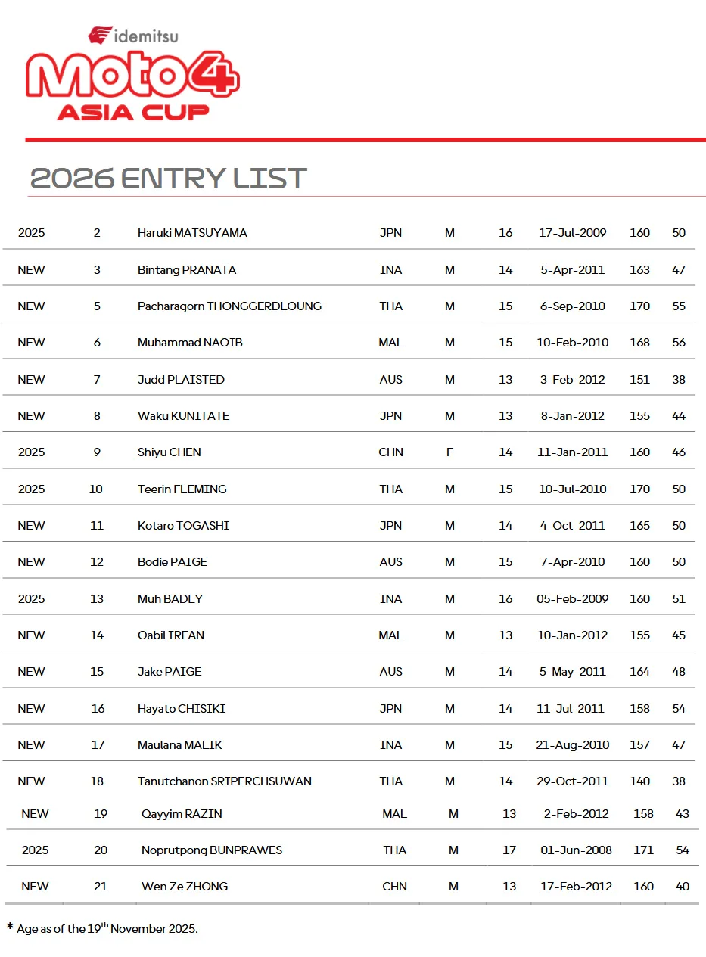Click the NEW status for Kotaro TOGASHI
Image resolution: width=706 pixels, height=957 pixels.
[31, 526]
